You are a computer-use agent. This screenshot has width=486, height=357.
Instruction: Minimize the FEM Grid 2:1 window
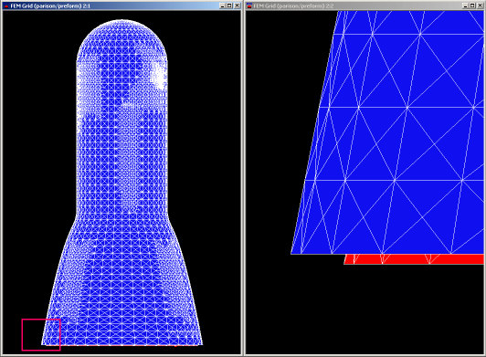223,5
